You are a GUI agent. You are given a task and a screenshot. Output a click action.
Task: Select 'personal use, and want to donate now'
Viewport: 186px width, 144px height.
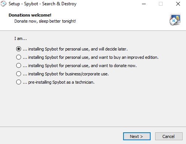[76, 66]
